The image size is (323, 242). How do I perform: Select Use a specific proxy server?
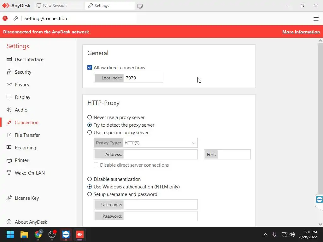90,133
